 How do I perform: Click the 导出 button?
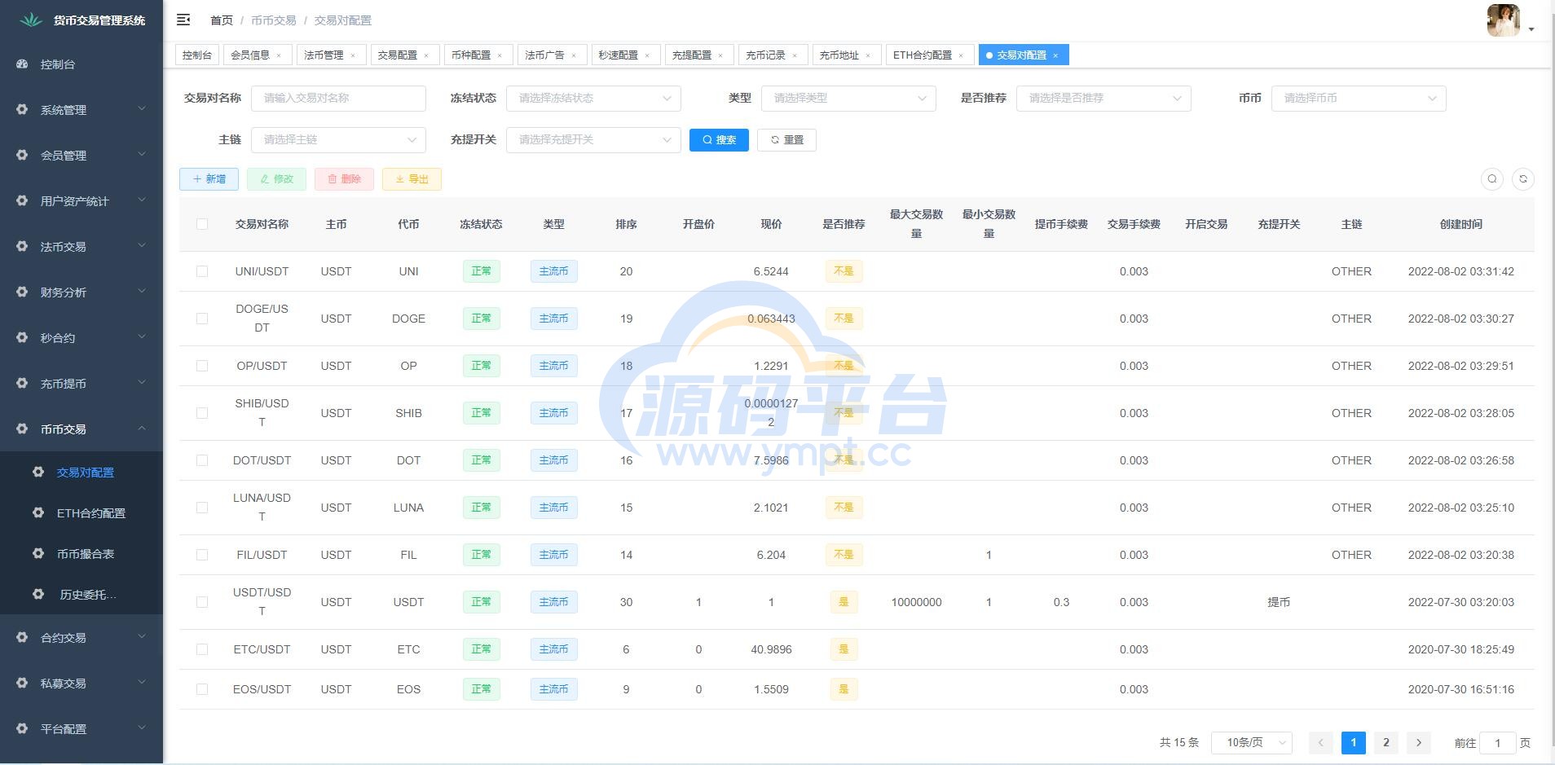pos(412,179)
